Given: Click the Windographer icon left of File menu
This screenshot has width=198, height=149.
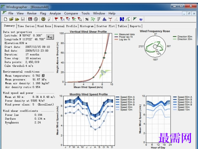Looking at the screenshot, I should (4, 13).
